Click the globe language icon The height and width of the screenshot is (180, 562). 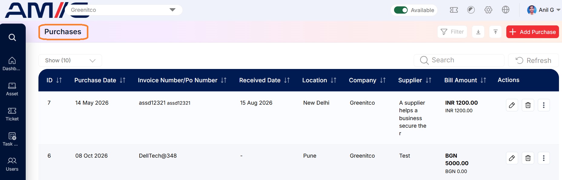coord(505,10)
